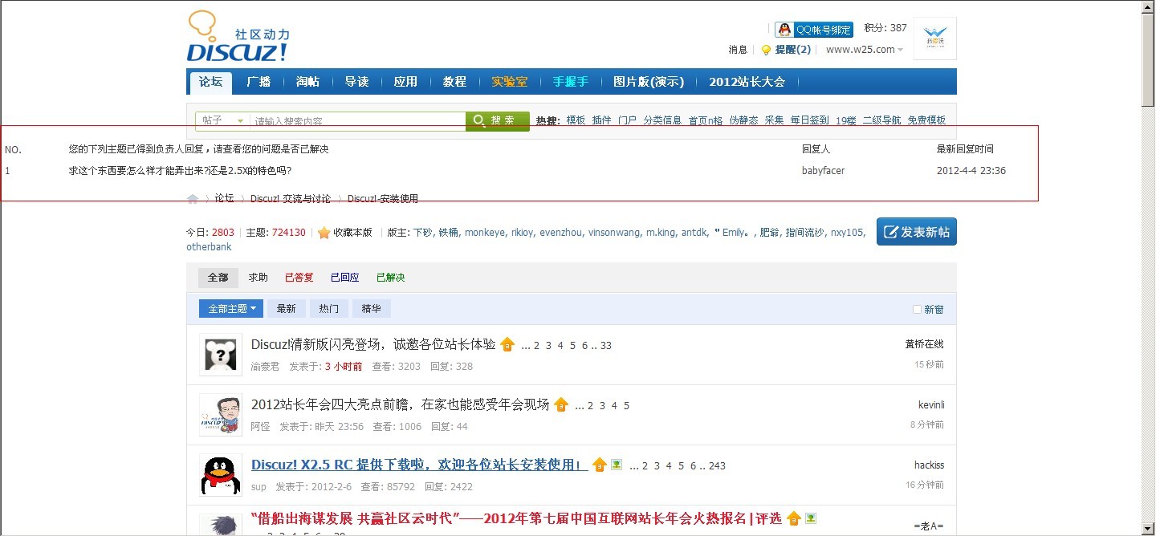The height and width of the screenshot is (536, 1156).
Task: Open QQ帐号绑定 penguin button
Action: (x=814, y=30)
